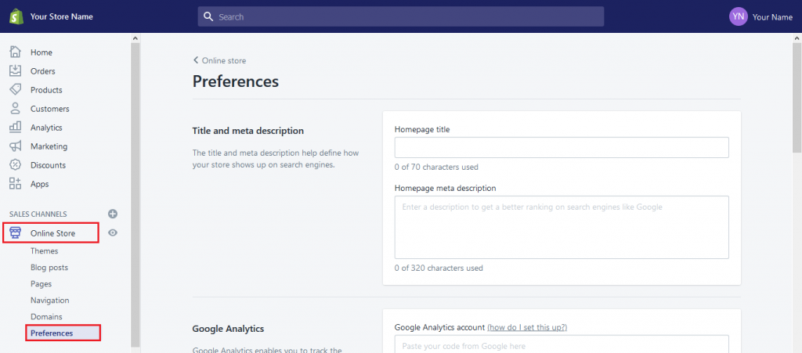Click the sidebar scrollbar thumb
Image resolution: width=802 pixels, height=353 pixels.
pos(135,194)
